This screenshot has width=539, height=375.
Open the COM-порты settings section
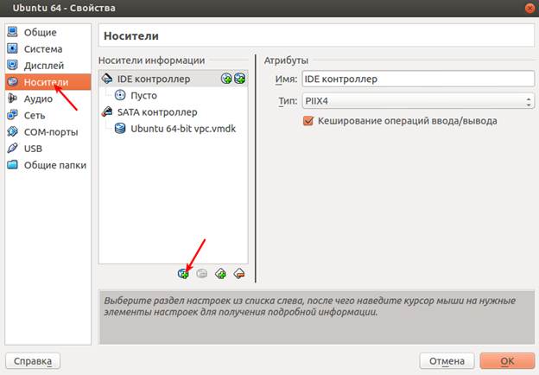(48, 131)
